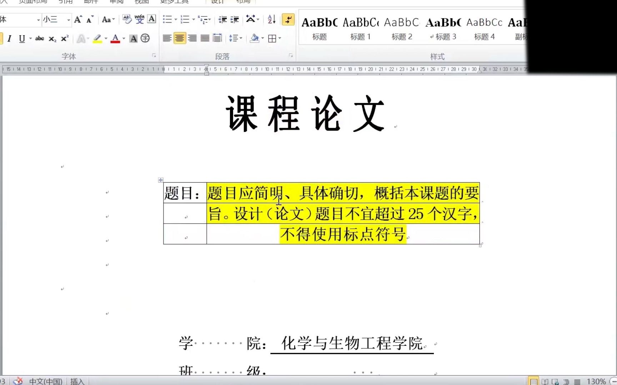
Task: Click the left indent marker on ruler
Action: click(x=207, y=73)
